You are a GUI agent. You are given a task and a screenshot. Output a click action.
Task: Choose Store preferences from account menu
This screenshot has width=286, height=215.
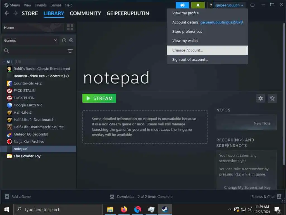coord(208,32)
